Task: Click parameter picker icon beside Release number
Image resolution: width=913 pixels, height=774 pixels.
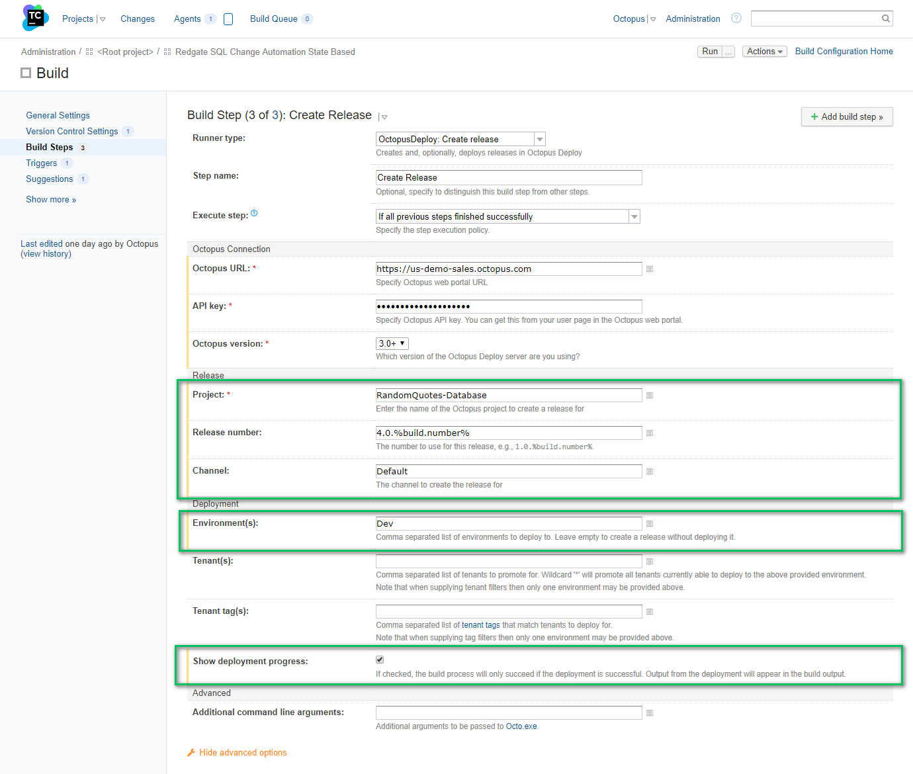Action: (650, 433)
